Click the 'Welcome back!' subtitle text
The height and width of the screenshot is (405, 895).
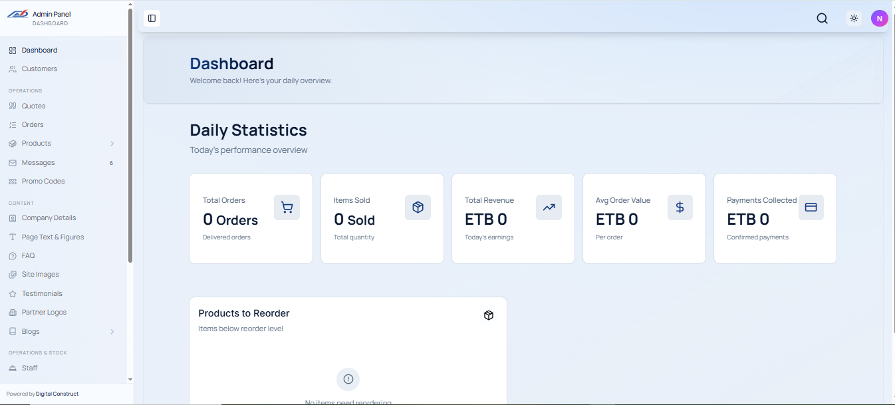click(x=261, y=81)
